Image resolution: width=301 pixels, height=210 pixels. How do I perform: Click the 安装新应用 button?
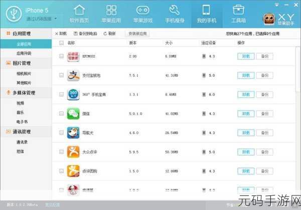(x=137, y=33)
